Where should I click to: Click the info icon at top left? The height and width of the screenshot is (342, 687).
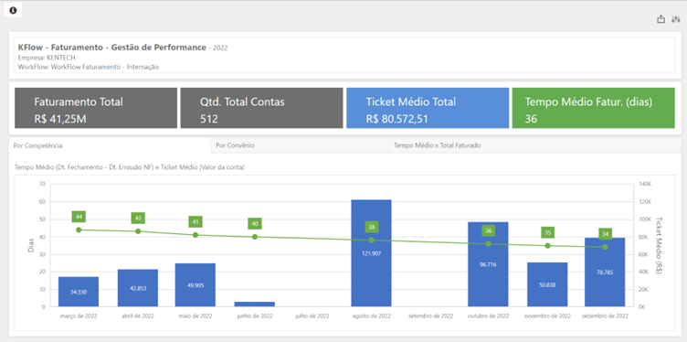(13, 10)
